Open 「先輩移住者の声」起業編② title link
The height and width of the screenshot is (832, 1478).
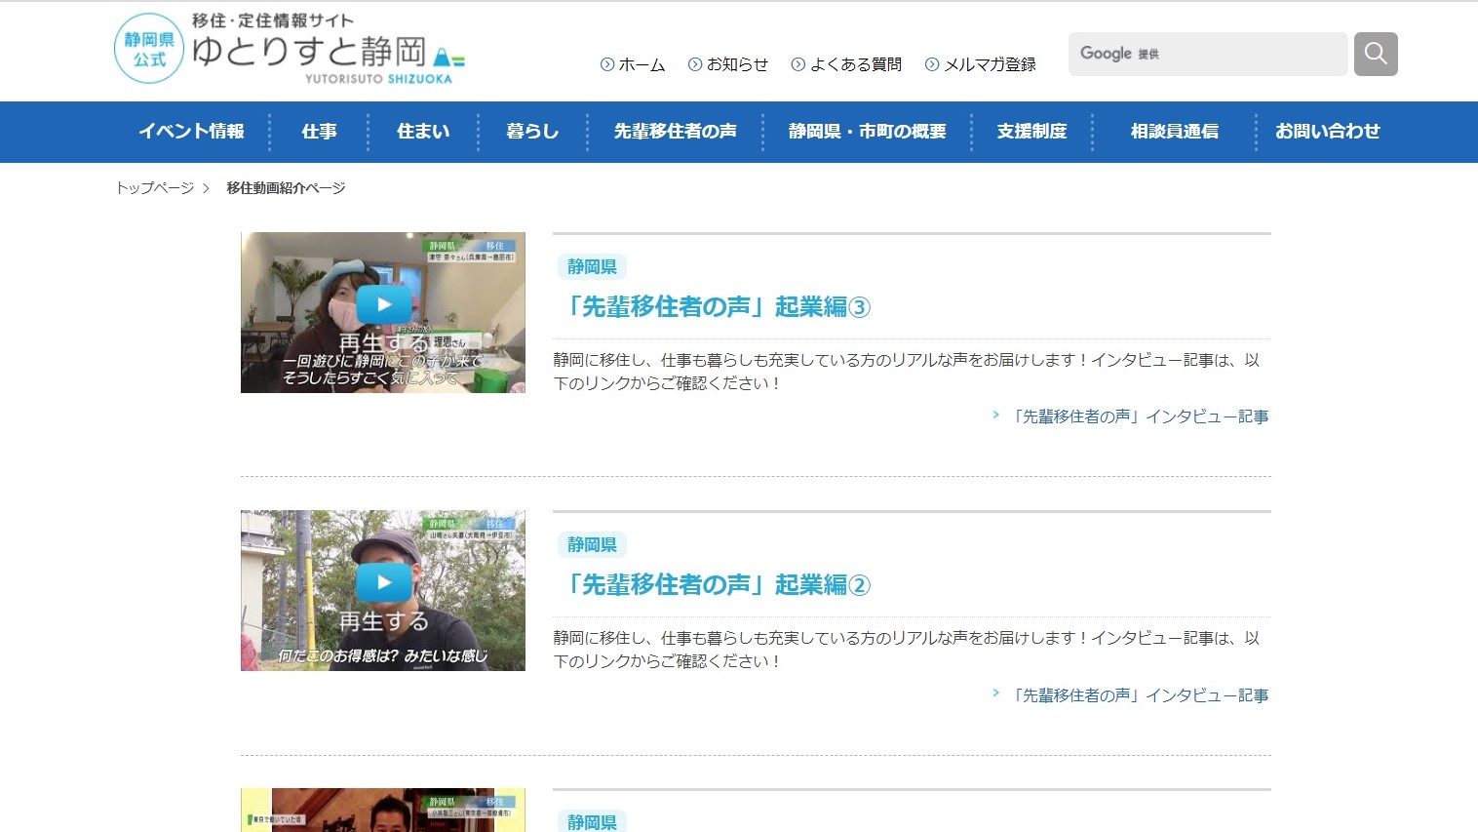tap(717, 585)
